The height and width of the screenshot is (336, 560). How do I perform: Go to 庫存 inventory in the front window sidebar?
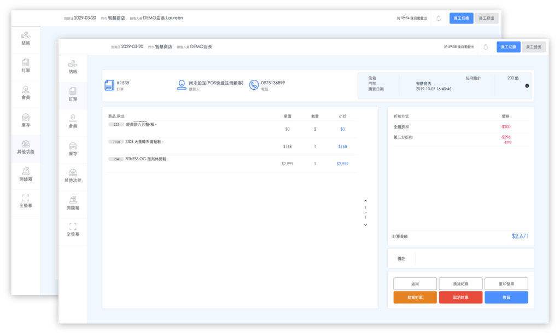pos(73,149)
